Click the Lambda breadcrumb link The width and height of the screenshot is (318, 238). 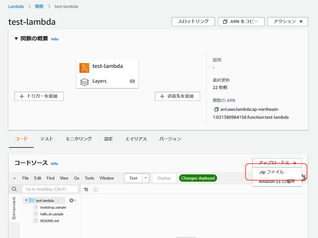[x=16, y=6]
